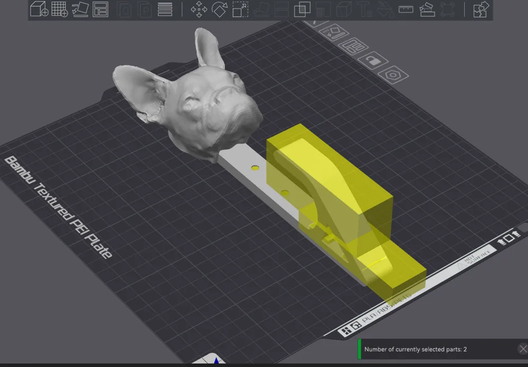
Task: Select the Scale tool
Action: pyautogui.click(x=240, y=9)
